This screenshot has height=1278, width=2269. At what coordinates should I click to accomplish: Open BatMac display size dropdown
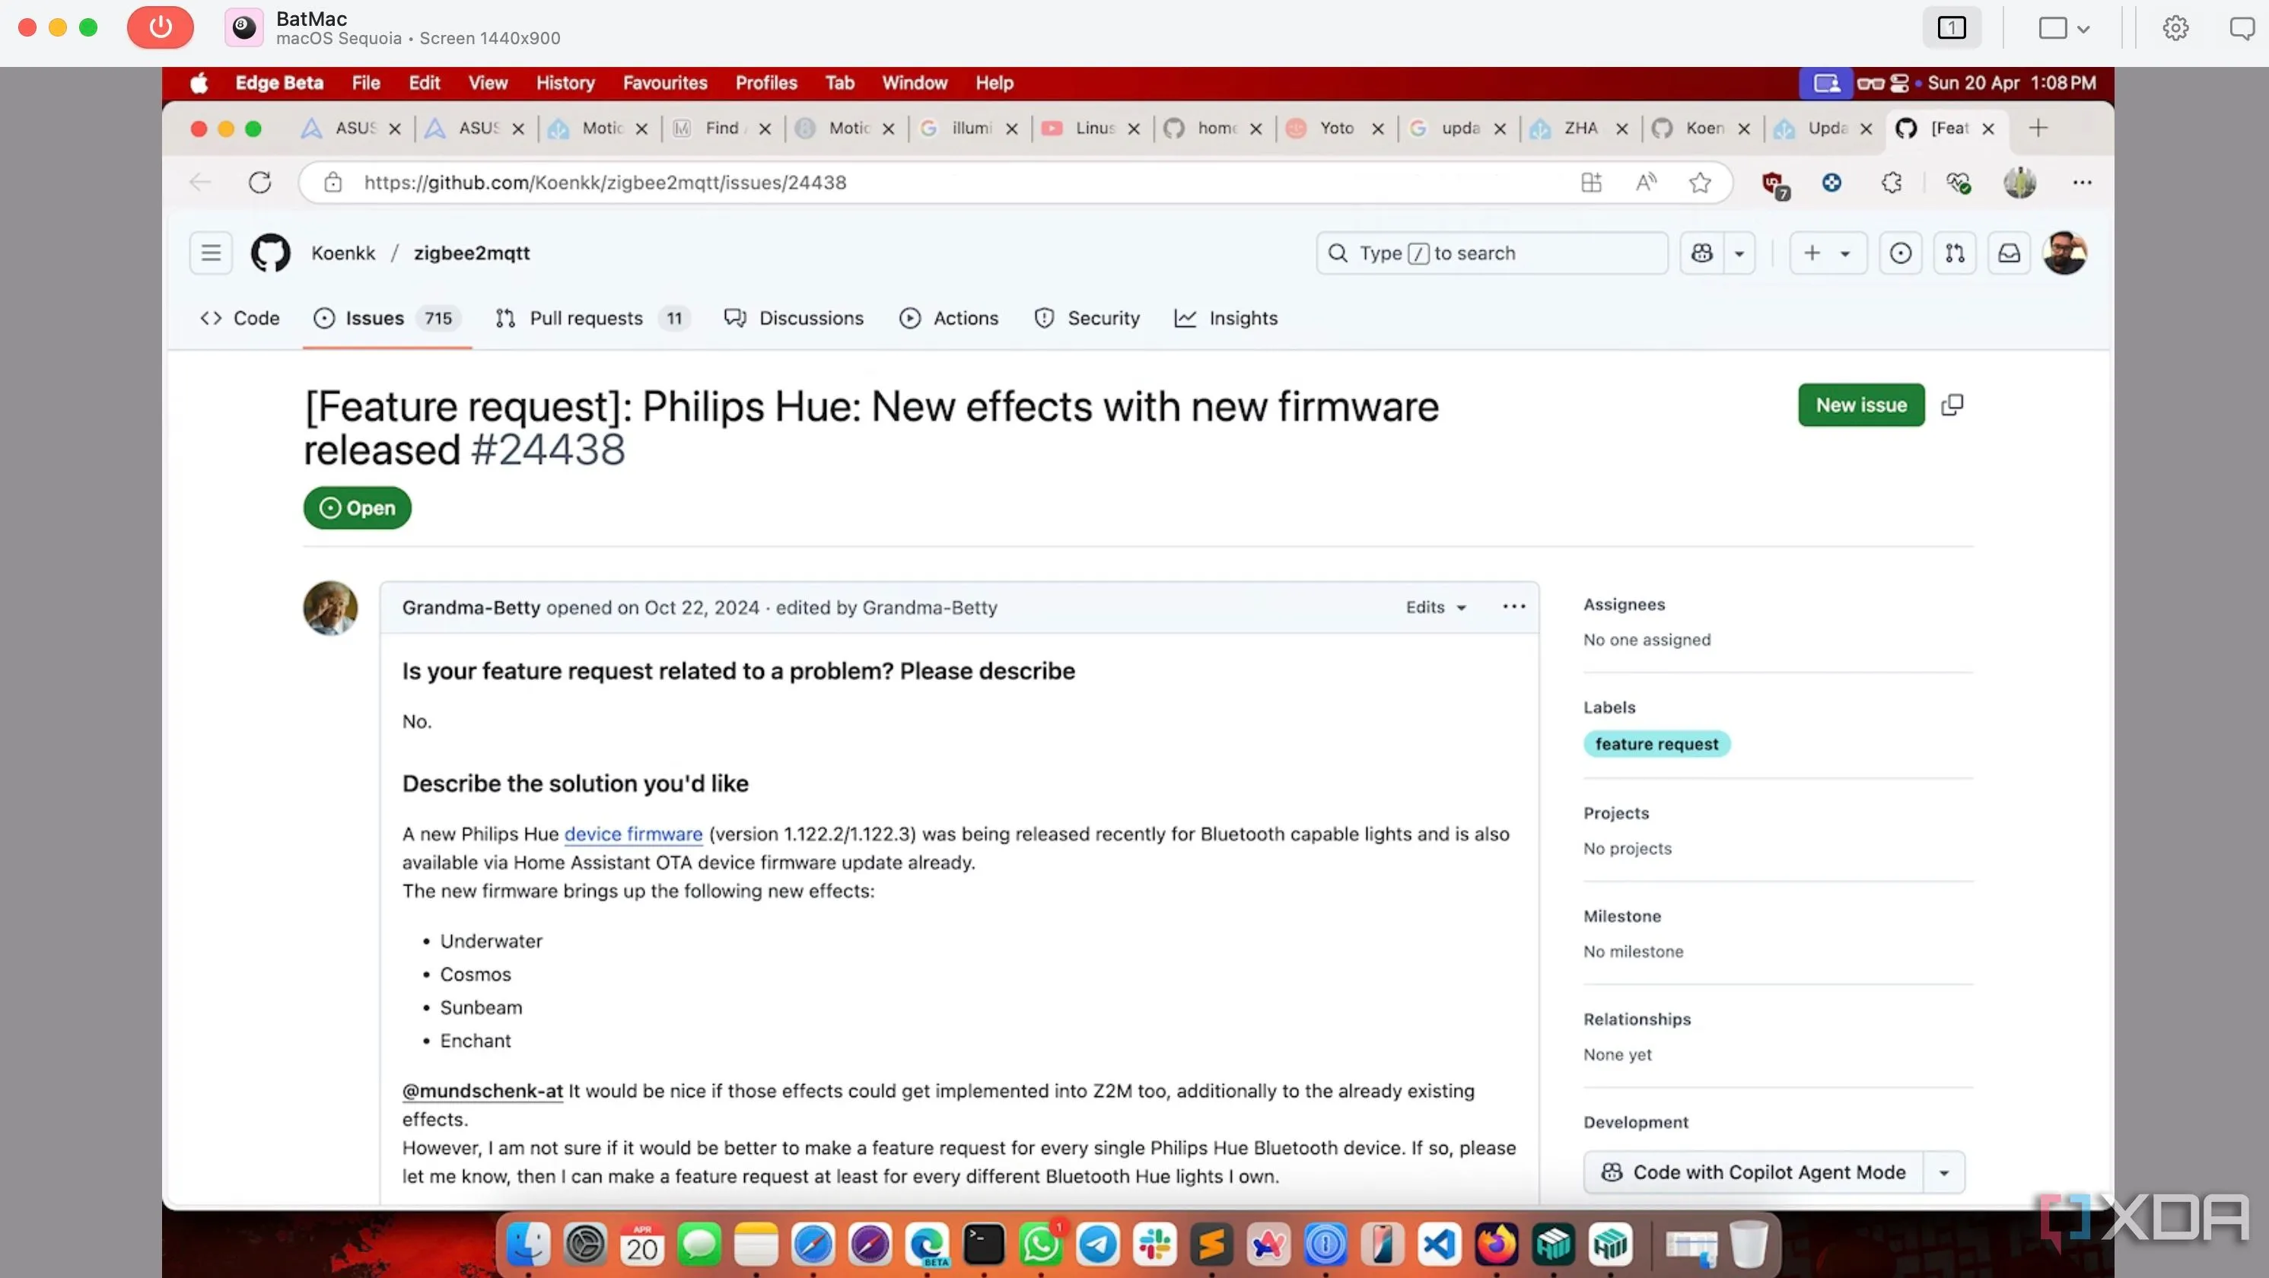2064,28
